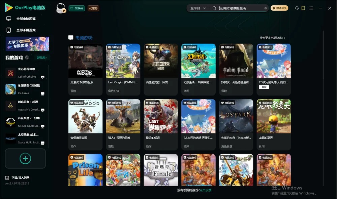Expand the 全平台 platform dropdown

(x=198, y=8)
